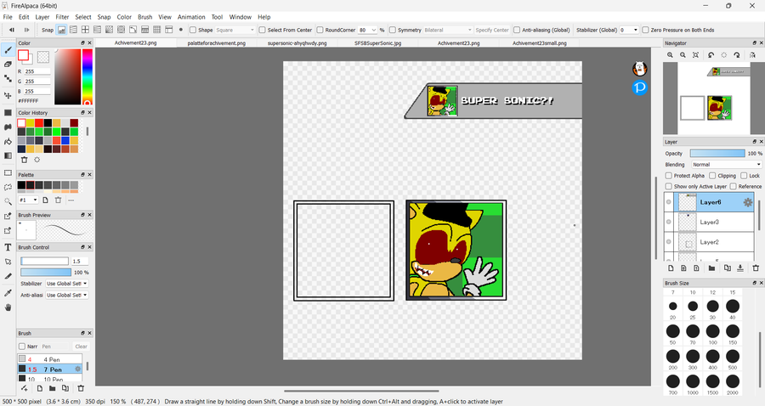
Task: Check the Clipping option
Action: [712, 176]
